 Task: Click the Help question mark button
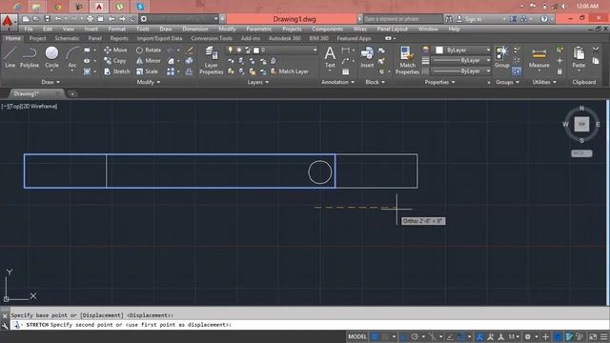(x=544, y=19)
